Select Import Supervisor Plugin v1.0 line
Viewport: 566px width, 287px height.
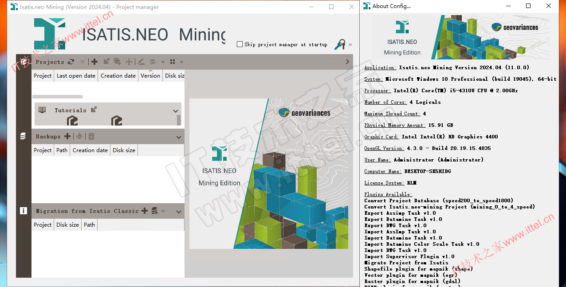409,256
